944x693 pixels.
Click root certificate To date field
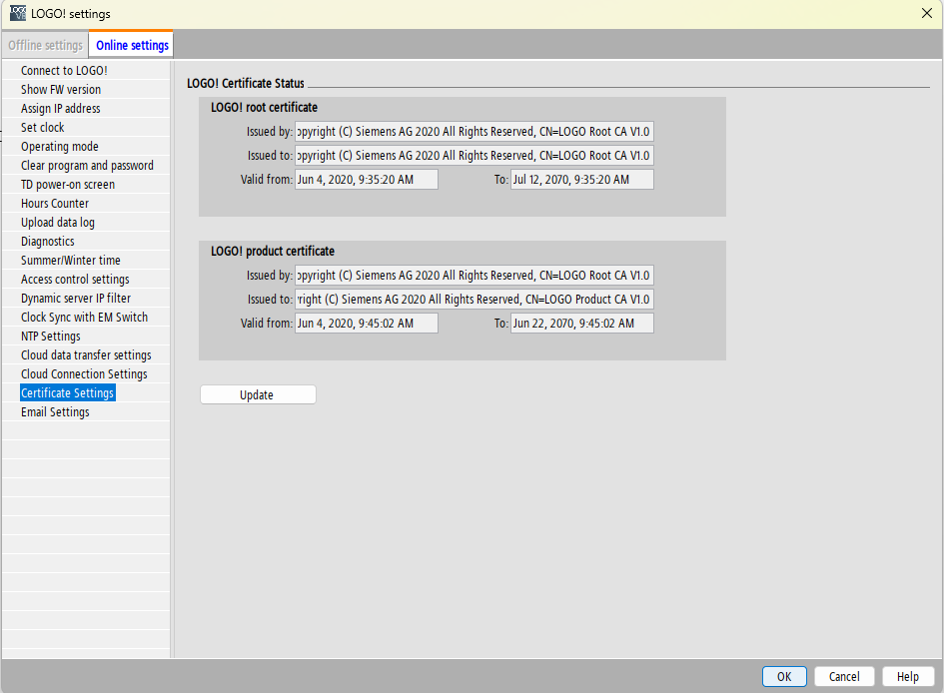point(582,180)
